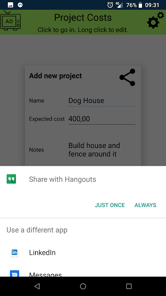
Task: Focus the Expected cost field
Action: click(x=102, y=119)
